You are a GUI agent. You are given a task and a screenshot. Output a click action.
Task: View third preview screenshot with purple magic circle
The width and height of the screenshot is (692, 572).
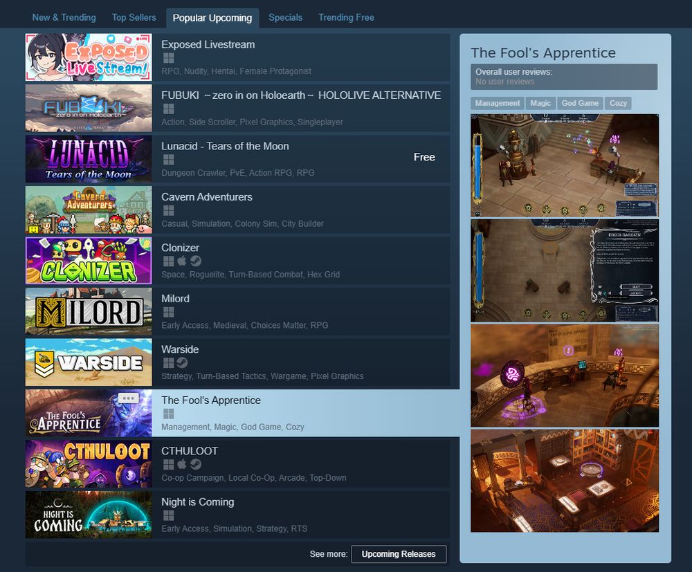pyautogui.click(x=565, y=376)
